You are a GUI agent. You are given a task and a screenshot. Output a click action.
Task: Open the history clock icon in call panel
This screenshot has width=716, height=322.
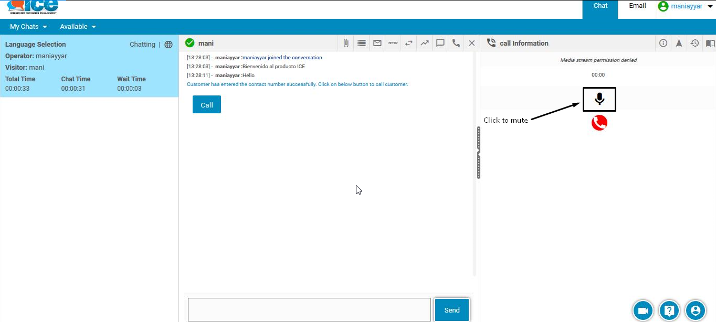694,44
